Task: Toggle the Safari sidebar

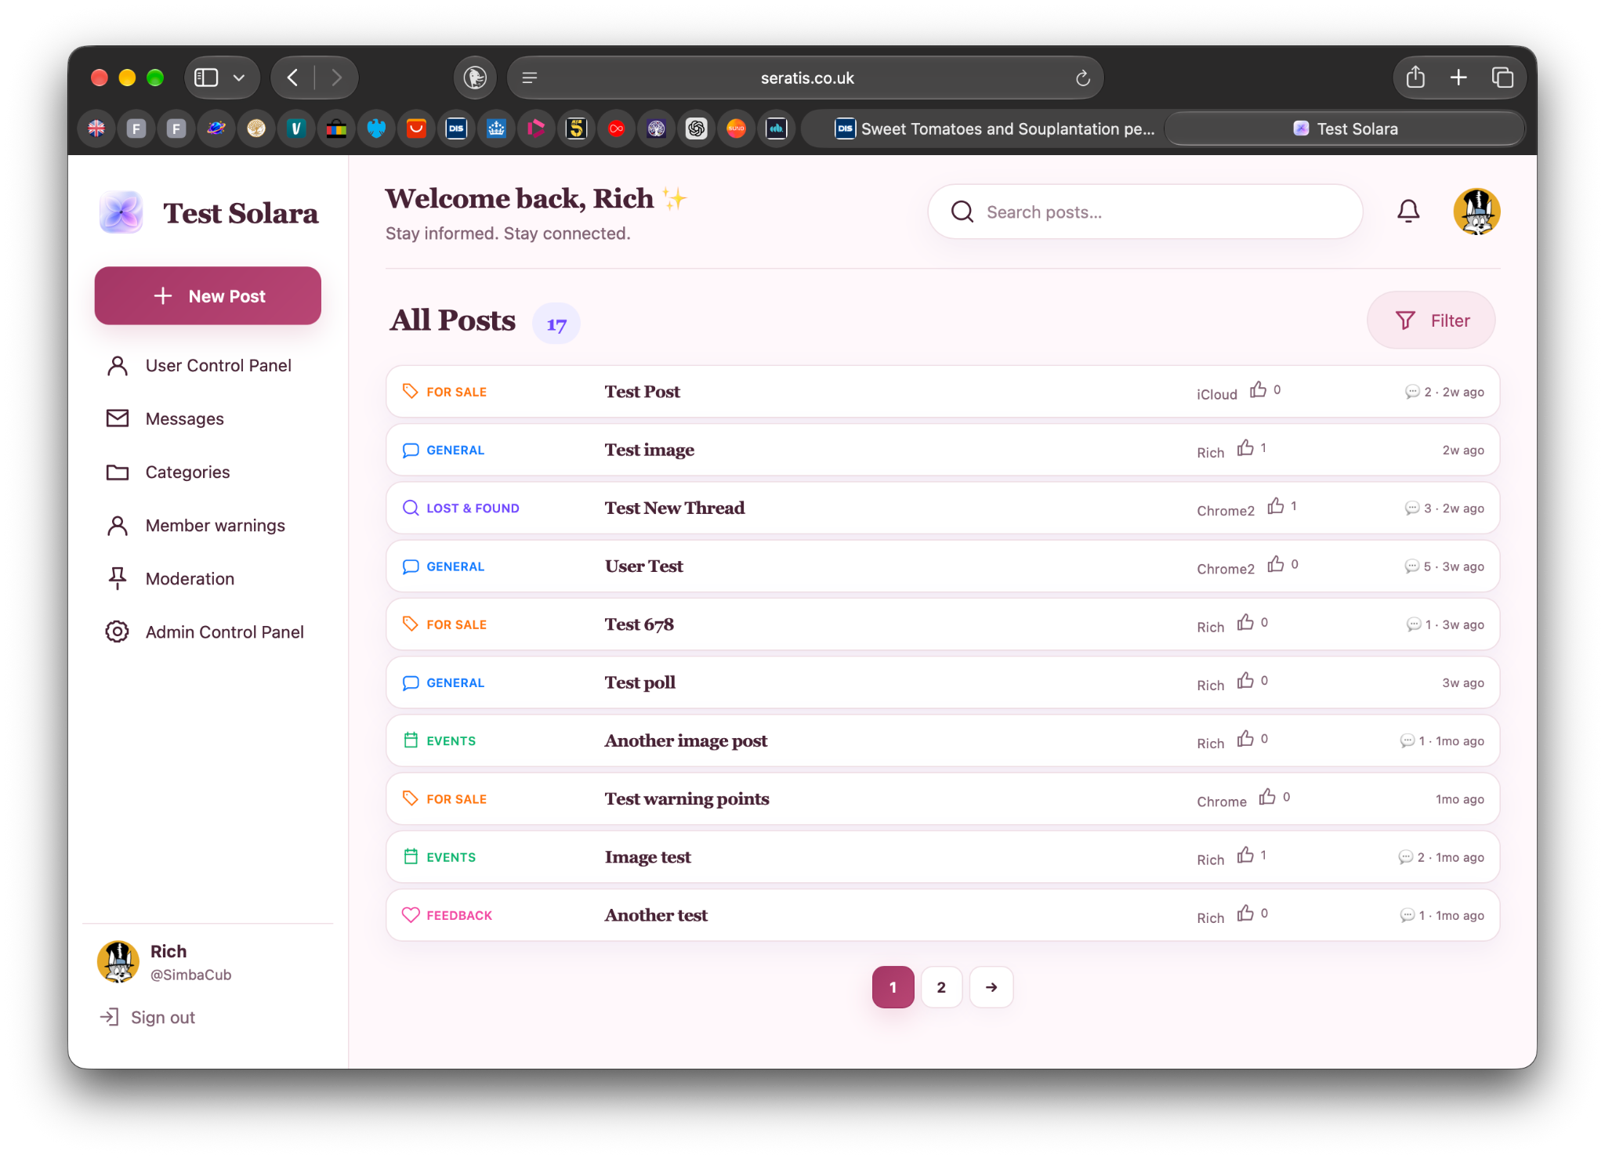Action: [x=206, y=78]
